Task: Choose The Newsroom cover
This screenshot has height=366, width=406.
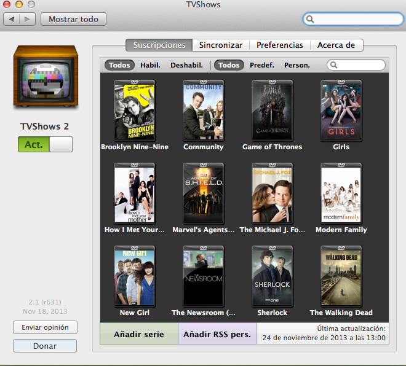Action: coord(203,276)
